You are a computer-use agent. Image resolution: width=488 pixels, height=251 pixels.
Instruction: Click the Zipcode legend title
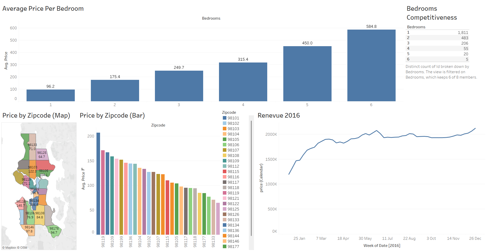[229, 112]
